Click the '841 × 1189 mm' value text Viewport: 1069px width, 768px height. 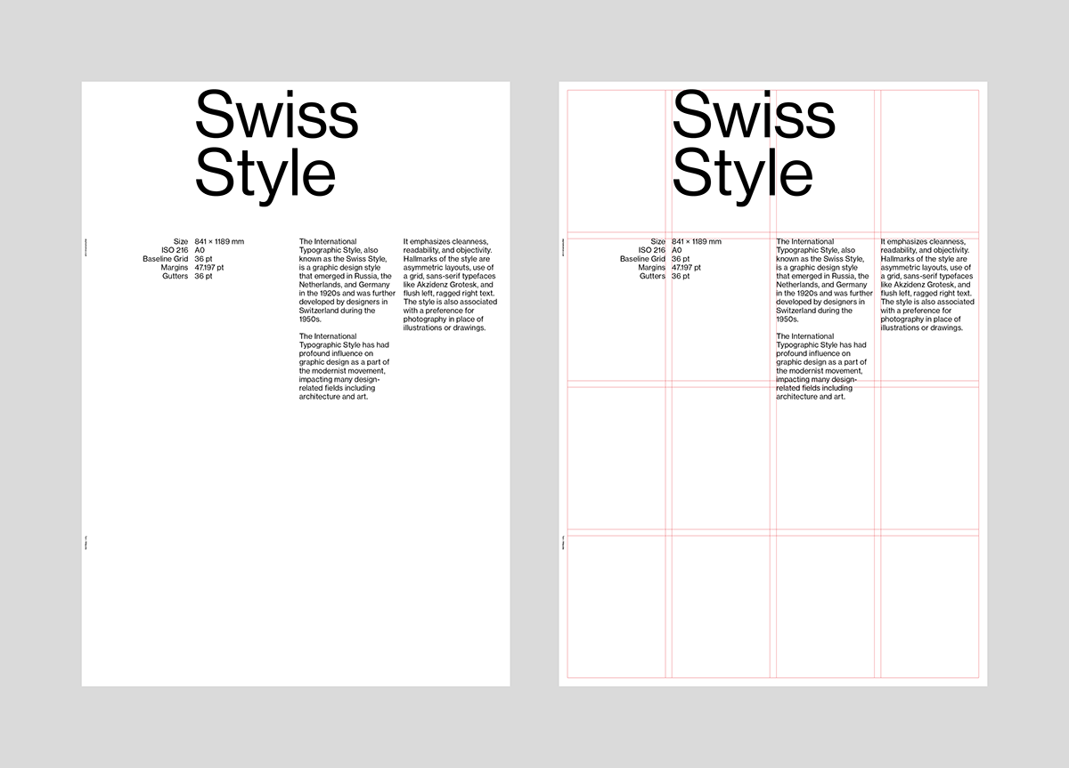[219, 241]
